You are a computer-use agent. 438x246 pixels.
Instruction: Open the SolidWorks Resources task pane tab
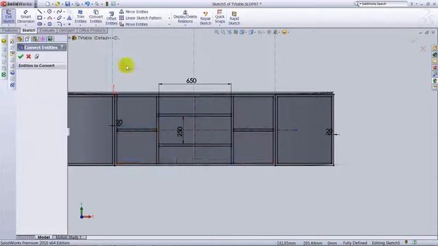(x=435, y=48)
